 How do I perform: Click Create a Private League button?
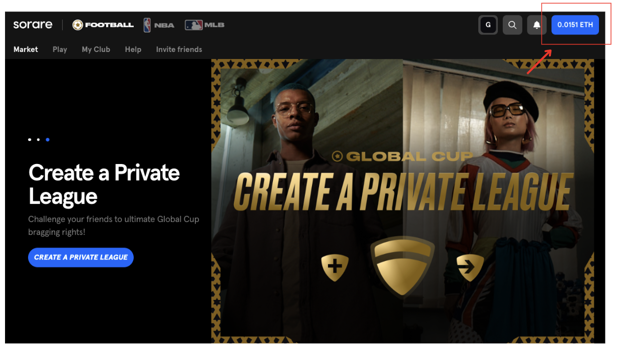81,257
